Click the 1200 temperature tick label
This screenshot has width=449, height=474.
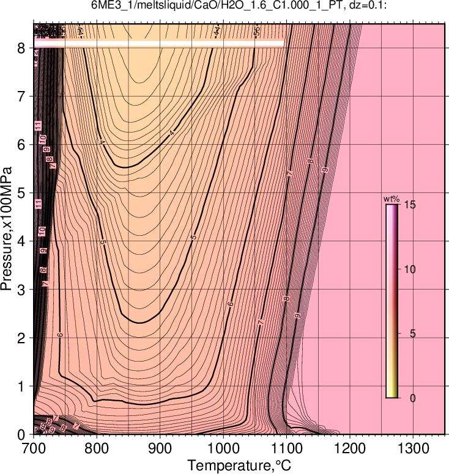350,448
